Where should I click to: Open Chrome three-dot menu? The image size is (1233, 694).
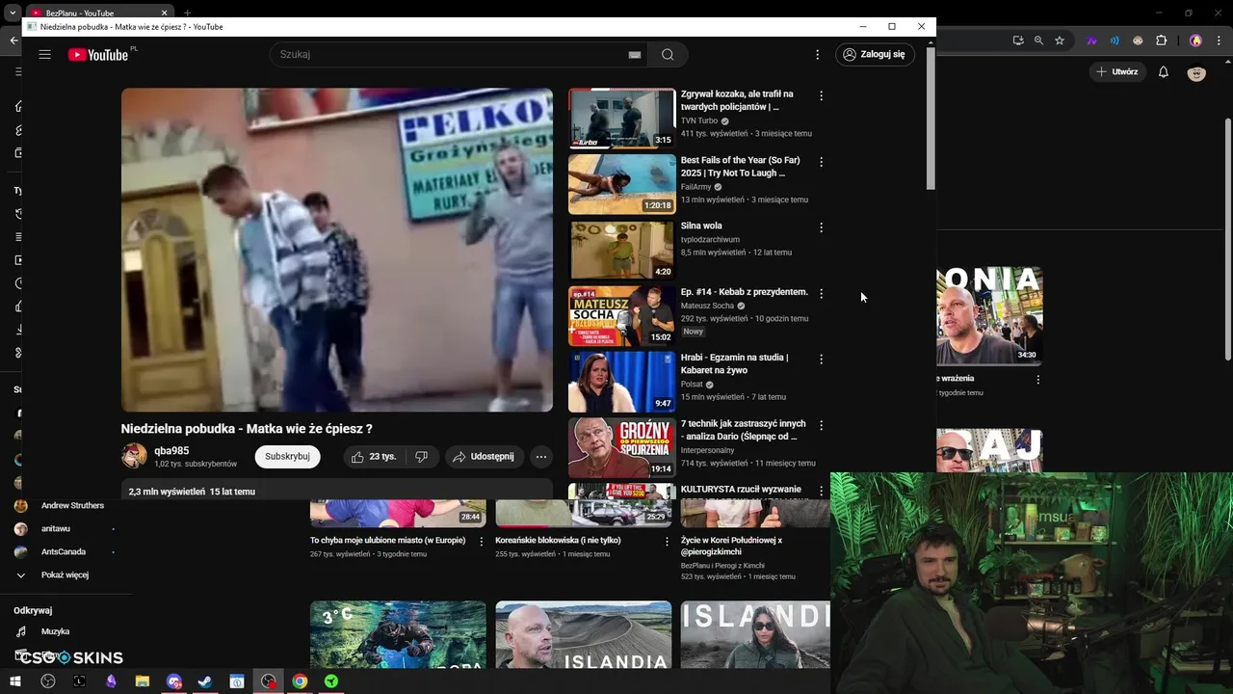1219,40
